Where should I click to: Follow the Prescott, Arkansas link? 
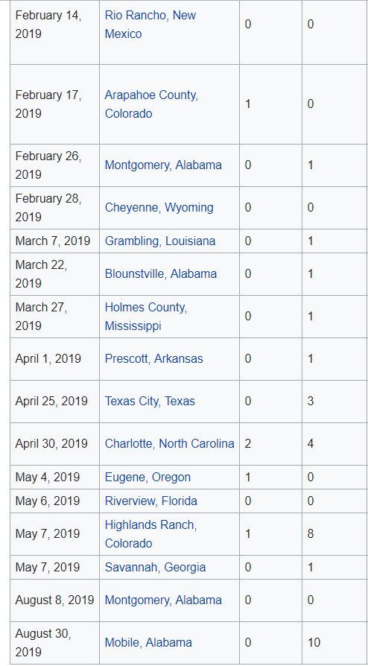153,358
